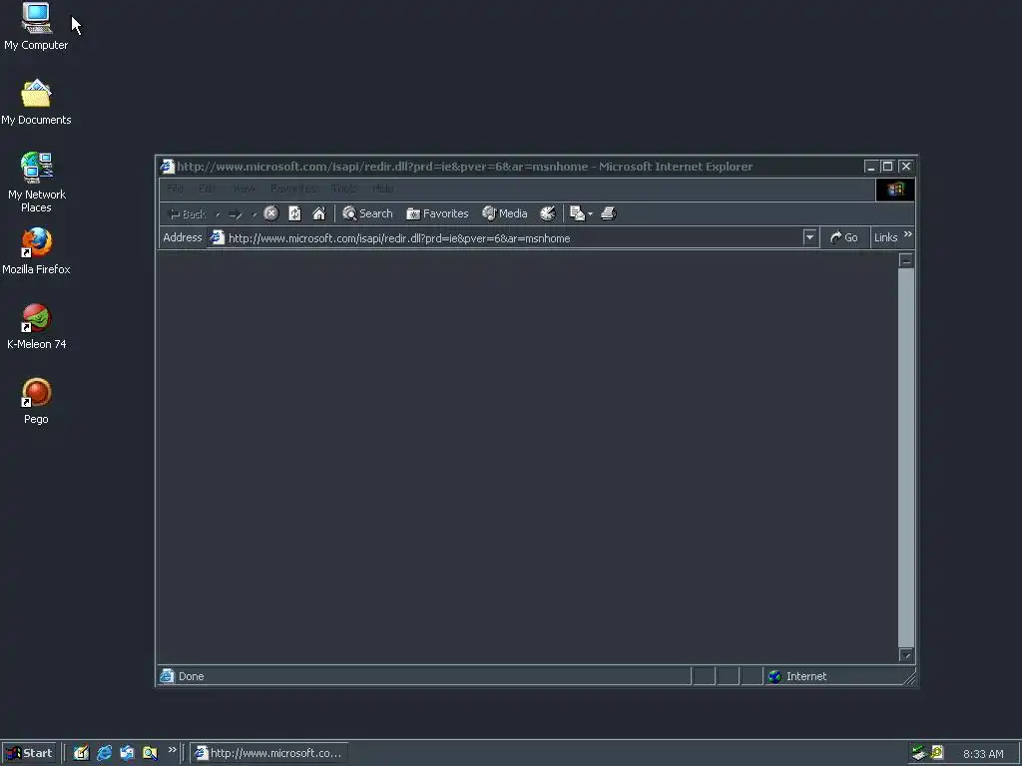Click the Show Desktop quick launch icon
The image size is (1022, 766).
[81, 754]
